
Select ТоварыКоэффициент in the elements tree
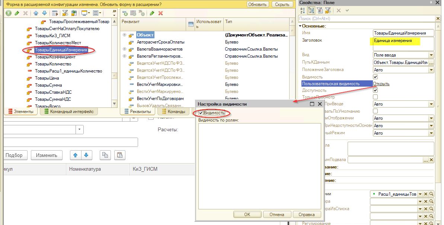coord(55,57)
